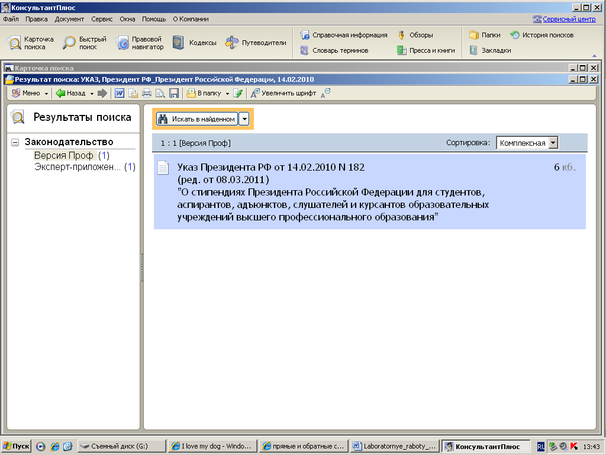Open the Правка menu
The image size is (606, 455).
pos(36,19)
